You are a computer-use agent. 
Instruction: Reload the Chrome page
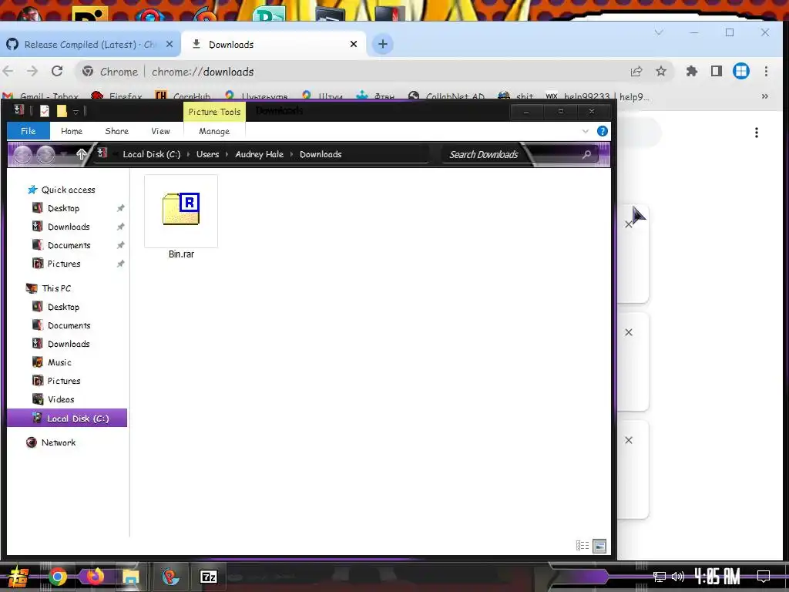click(57, 72)
